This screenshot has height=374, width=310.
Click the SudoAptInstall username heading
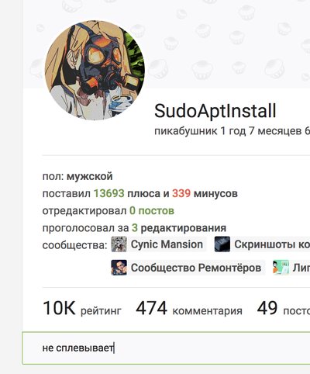tap(215, 111)
